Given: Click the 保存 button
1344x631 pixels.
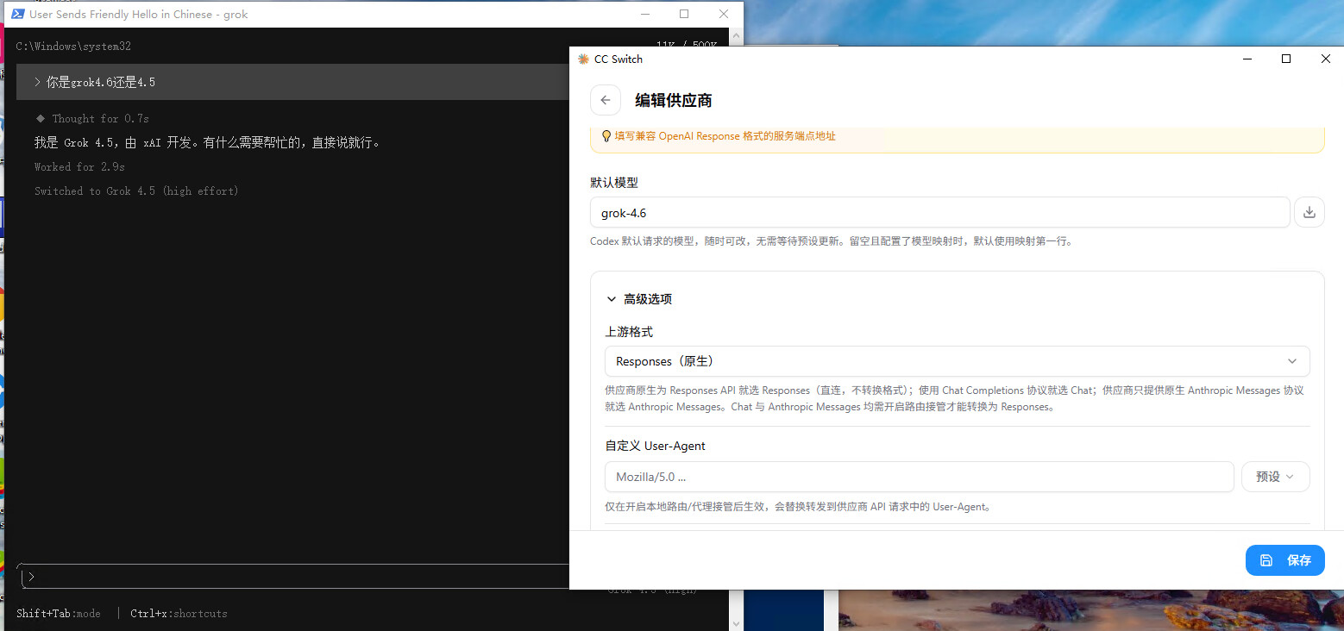Looking at the screenshot, I should click(x=1284, y=560).
